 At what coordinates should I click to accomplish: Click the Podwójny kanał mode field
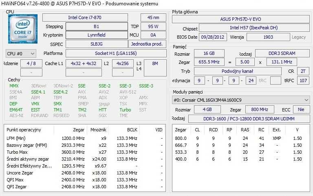pos(238,71)
